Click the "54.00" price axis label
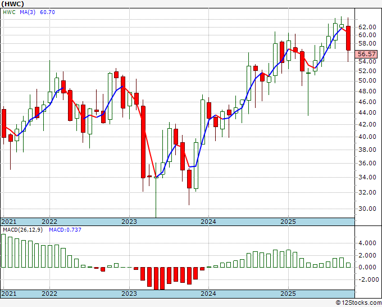 pyautogui.click(x=367, y=61)
